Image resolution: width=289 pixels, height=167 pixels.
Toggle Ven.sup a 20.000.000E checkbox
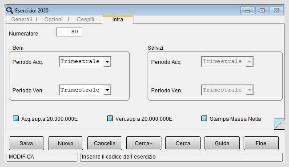[x=110, y=119]
